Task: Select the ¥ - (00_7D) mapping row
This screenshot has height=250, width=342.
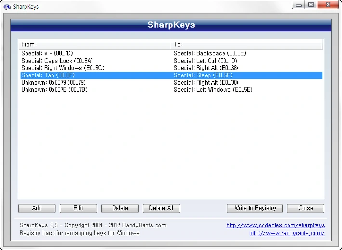Action: click(x=171, y=53)
